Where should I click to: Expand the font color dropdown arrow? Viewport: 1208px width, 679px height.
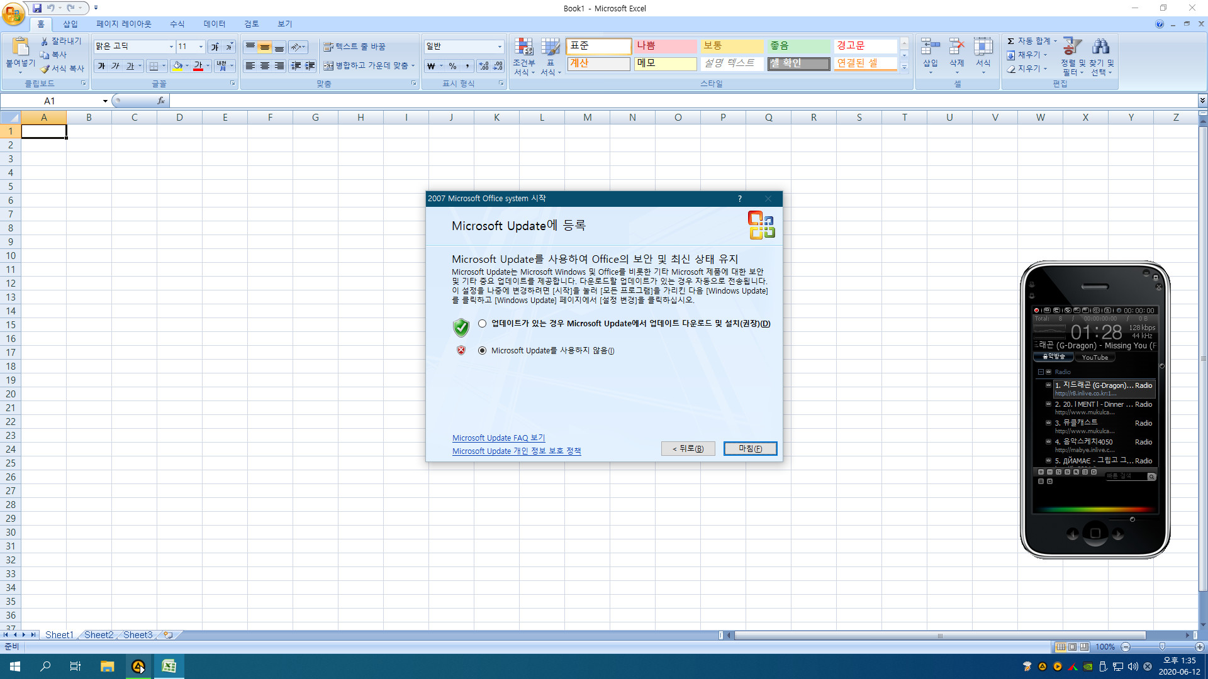(x=208, y=66)
